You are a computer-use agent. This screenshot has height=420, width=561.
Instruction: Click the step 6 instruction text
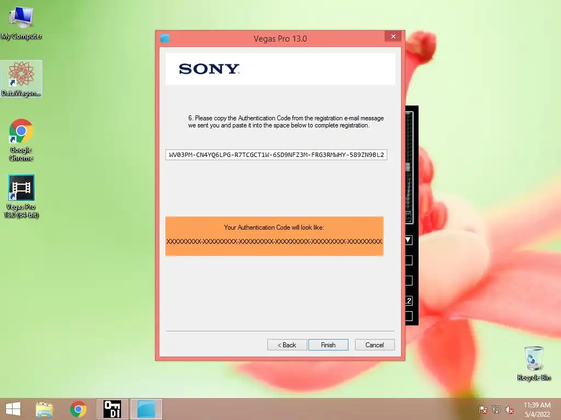pos(286,122)
